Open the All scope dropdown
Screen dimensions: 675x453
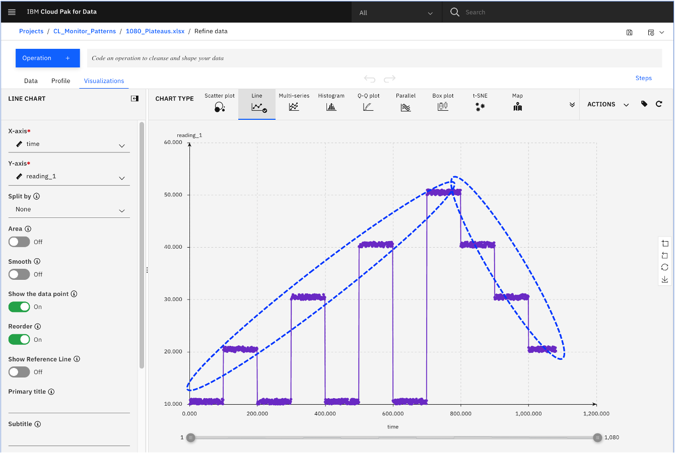(x=396, y=13)
